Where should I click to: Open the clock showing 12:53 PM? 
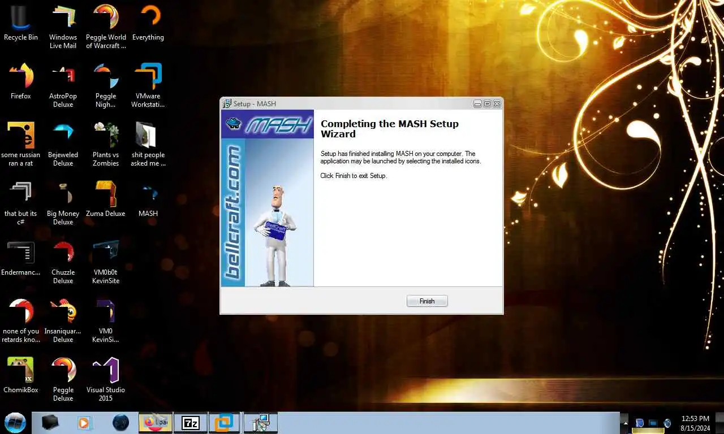695,423
